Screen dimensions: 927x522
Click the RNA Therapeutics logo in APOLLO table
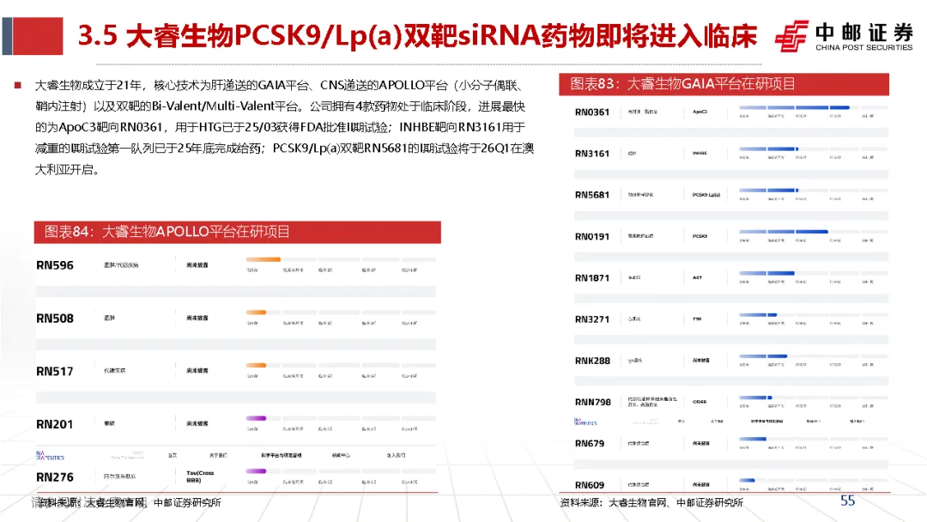50,456
